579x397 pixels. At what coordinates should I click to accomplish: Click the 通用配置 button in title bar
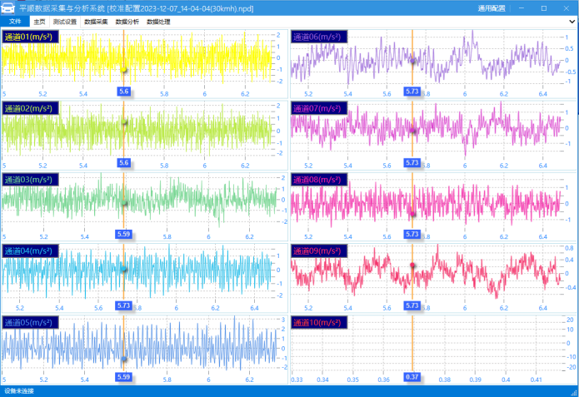click(x=491, y=7)
